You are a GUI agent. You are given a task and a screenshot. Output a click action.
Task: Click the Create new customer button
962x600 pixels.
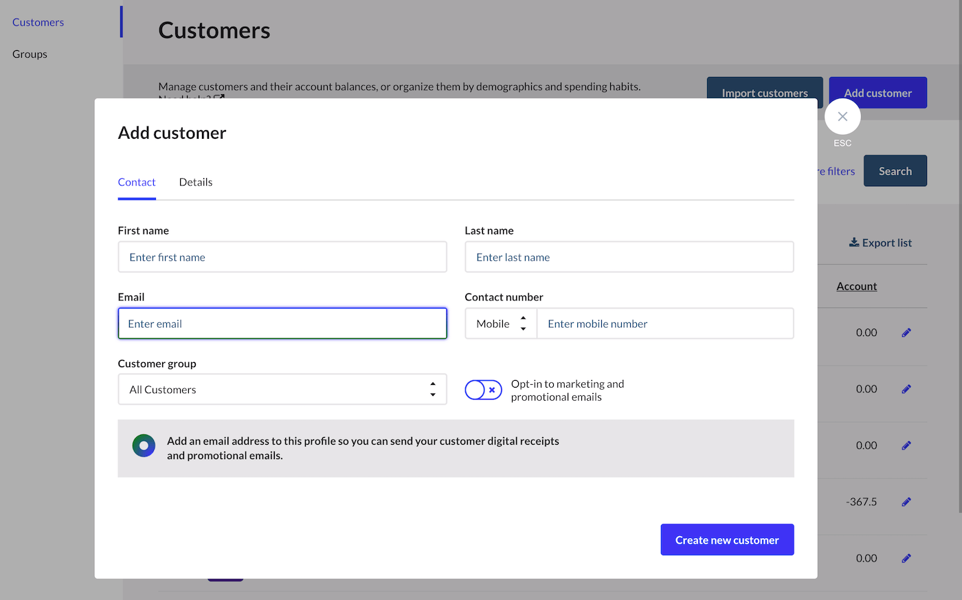[x=727, y=540]
